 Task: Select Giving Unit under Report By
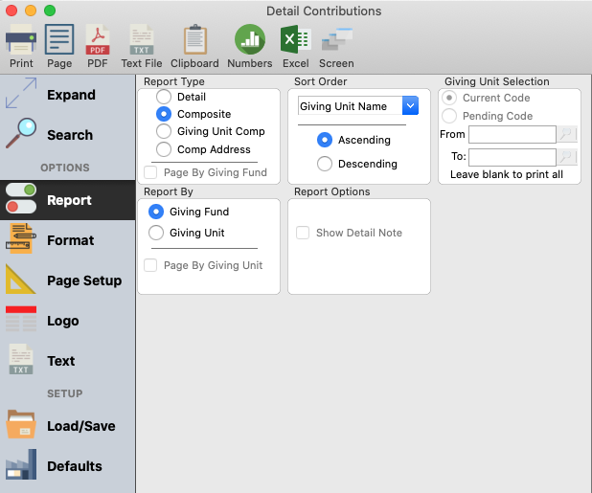157,233
